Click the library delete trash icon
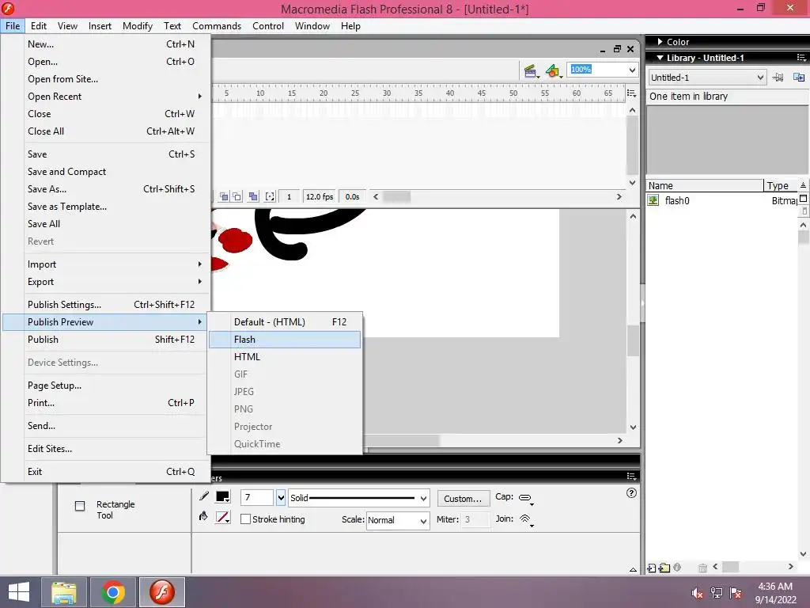Viewport: 810px width, 608px height. point(702,568)
